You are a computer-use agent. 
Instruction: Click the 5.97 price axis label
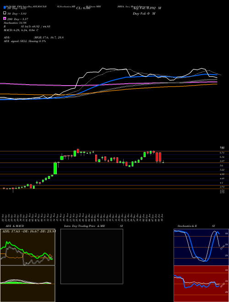(222, 161)
